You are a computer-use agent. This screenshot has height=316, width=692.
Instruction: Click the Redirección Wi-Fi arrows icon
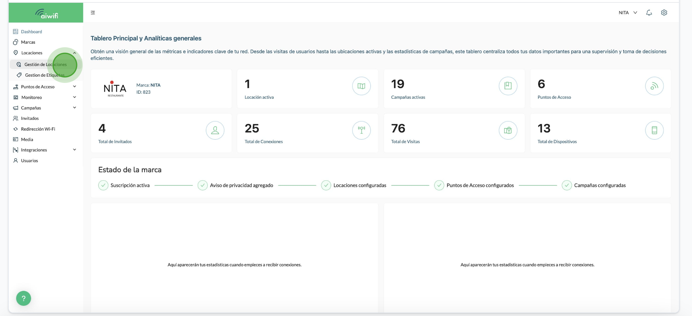tap(16, 129)
